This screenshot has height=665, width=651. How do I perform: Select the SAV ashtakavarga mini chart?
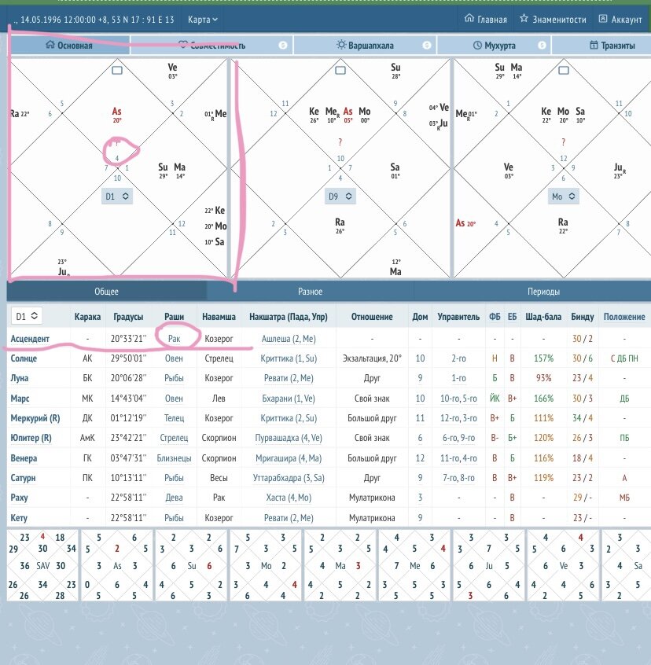coord(42,565)
